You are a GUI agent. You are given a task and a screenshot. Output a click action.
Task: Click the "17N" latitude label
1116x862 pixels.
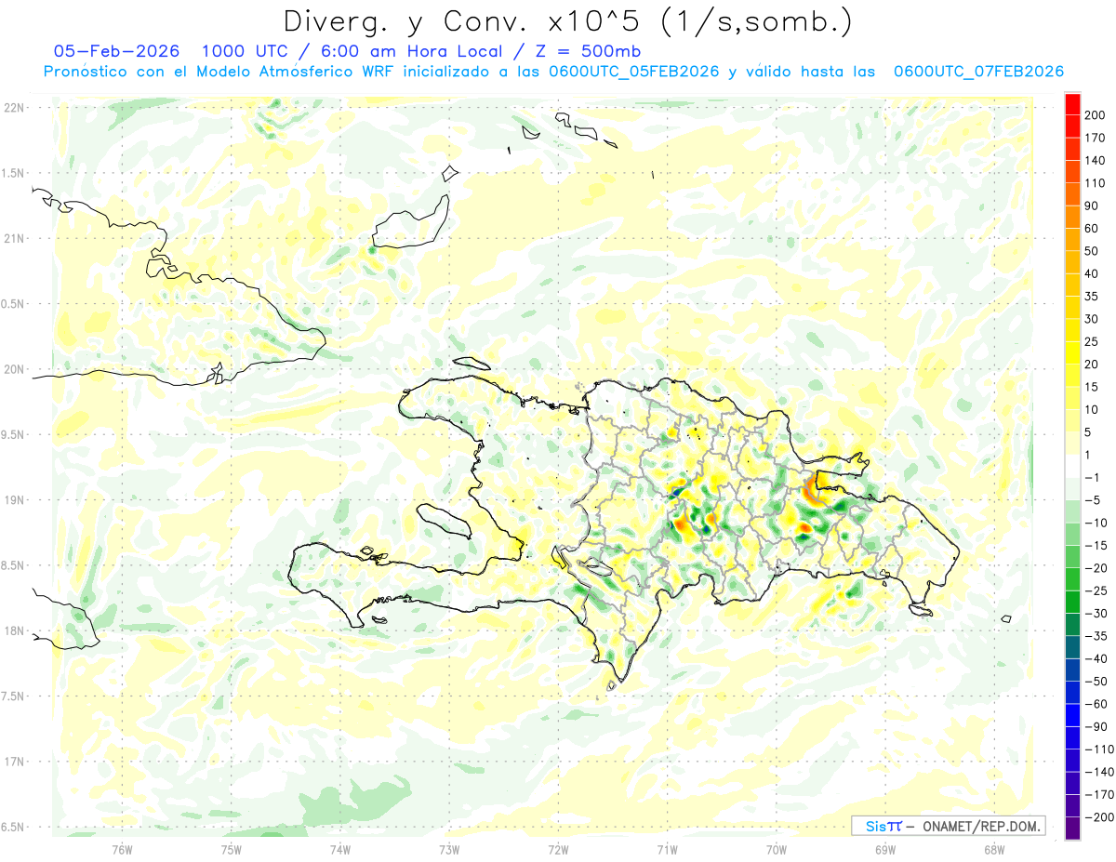pos(13,763)
